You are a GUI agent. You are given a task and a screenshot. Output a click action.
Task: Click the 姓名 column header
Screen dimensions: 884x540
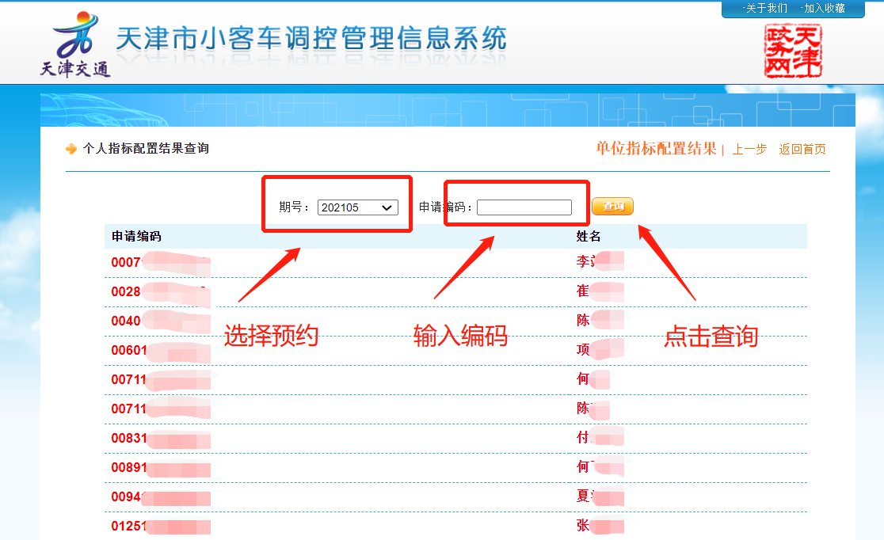[x=588, y=236]
